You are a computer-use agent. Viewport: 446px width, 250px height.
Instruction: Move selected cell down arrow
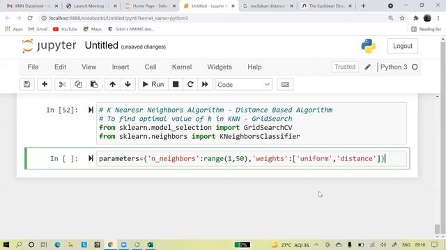(128, 85)
